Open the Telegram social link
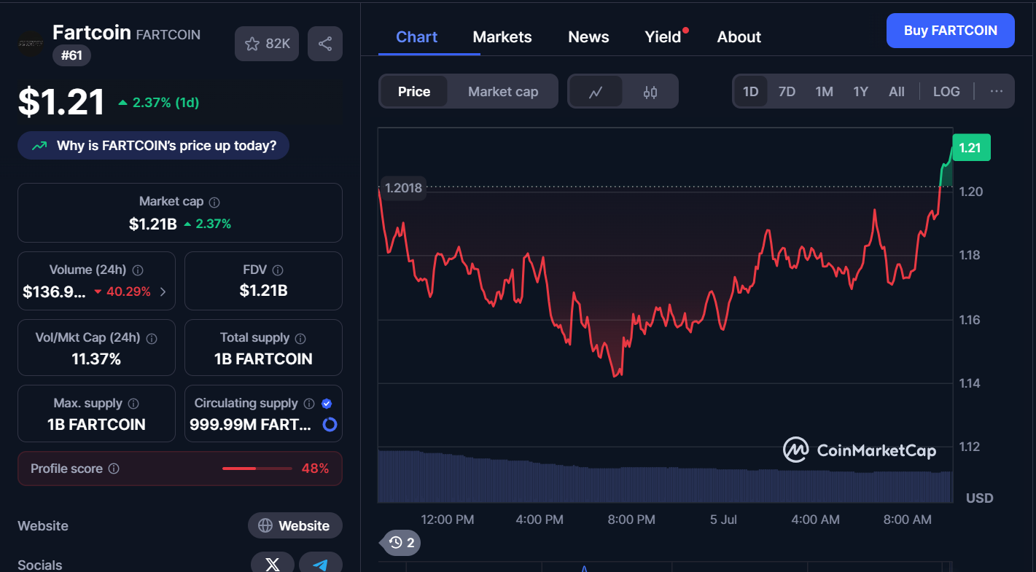Screen dimensions: 1036x572 point(321,564)
